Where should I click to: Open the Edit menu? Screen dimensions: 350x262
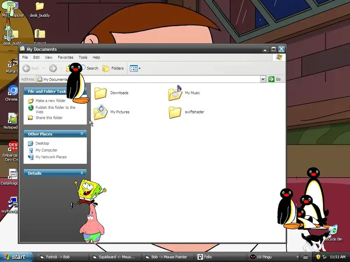coord(36,57)
